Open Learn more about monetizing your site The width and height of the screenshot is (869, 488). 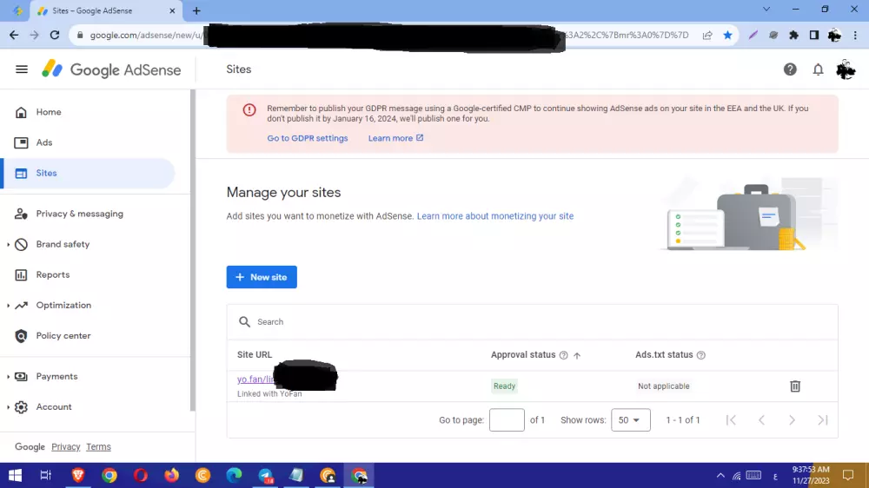[495, 216]
